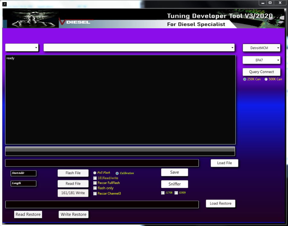The width and height of the screenshot is (288, 226).
Task: Click the StartAddr input field
Action: click(24, 173)
